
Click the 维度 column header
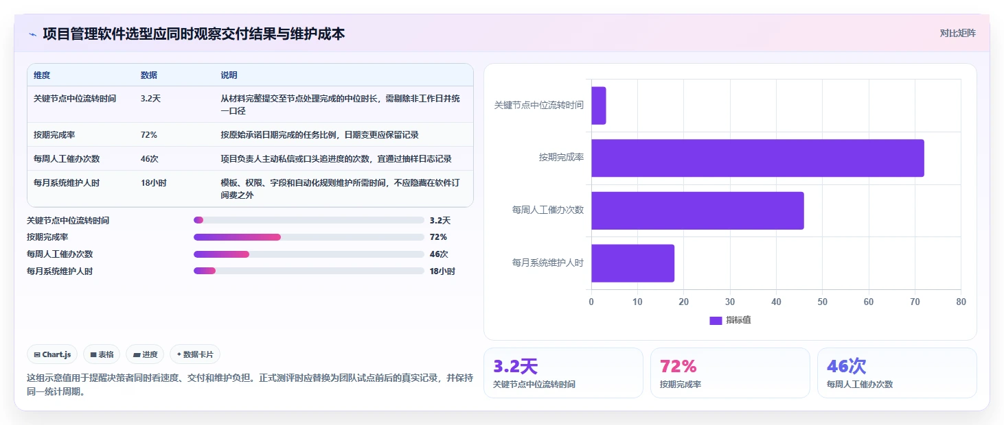42,75
